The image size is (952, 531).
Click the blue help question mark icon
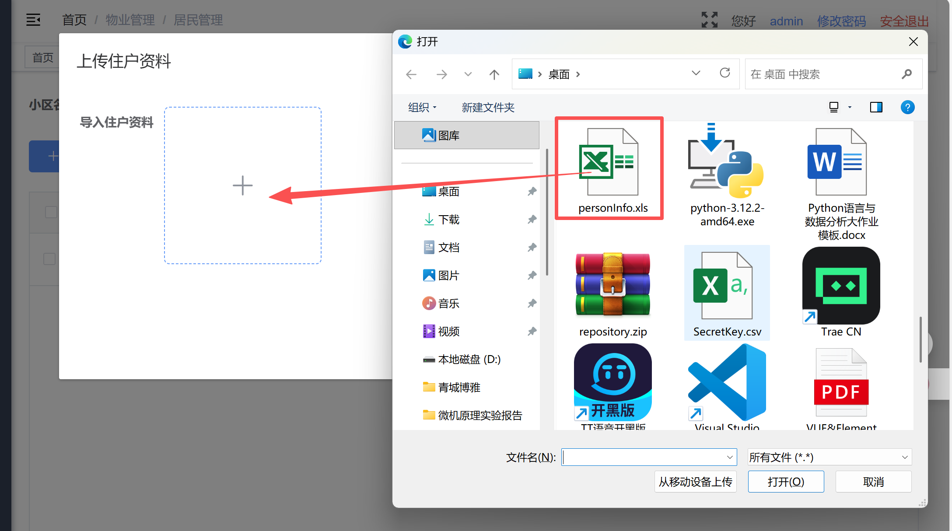[x=907, y=107]
